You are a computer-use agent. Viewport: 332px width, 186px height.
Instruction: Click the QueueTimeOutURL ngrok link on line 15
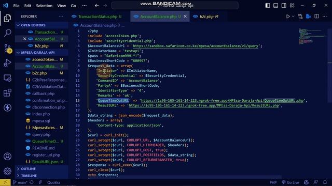(x=222, y=100)
